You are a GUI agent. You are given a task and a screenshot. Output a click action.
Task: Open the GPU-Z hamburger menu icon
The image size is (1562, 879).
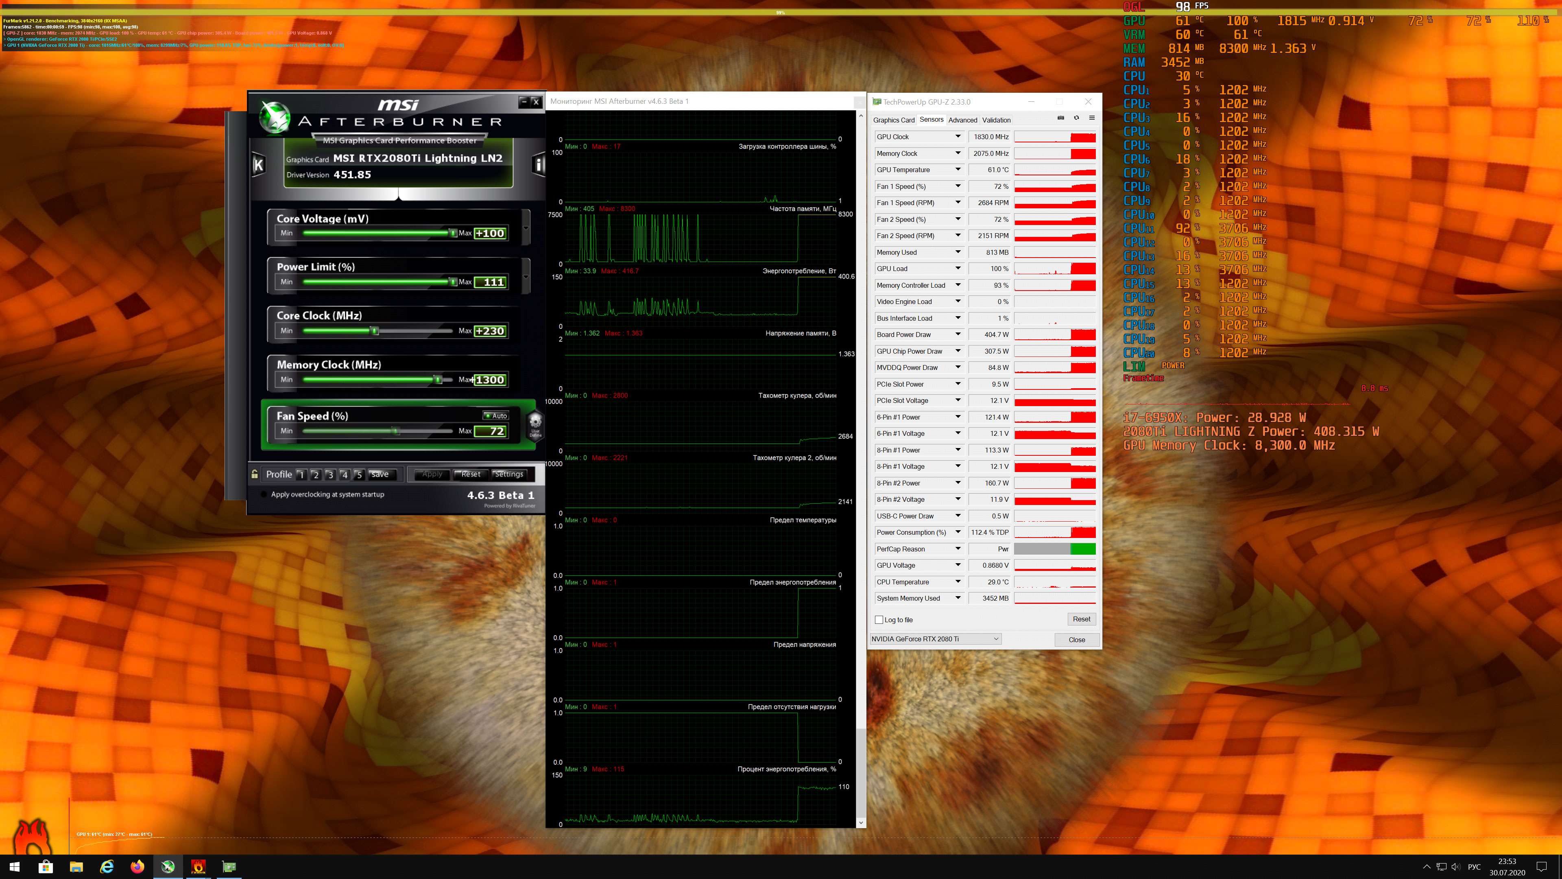point(1092,118)
